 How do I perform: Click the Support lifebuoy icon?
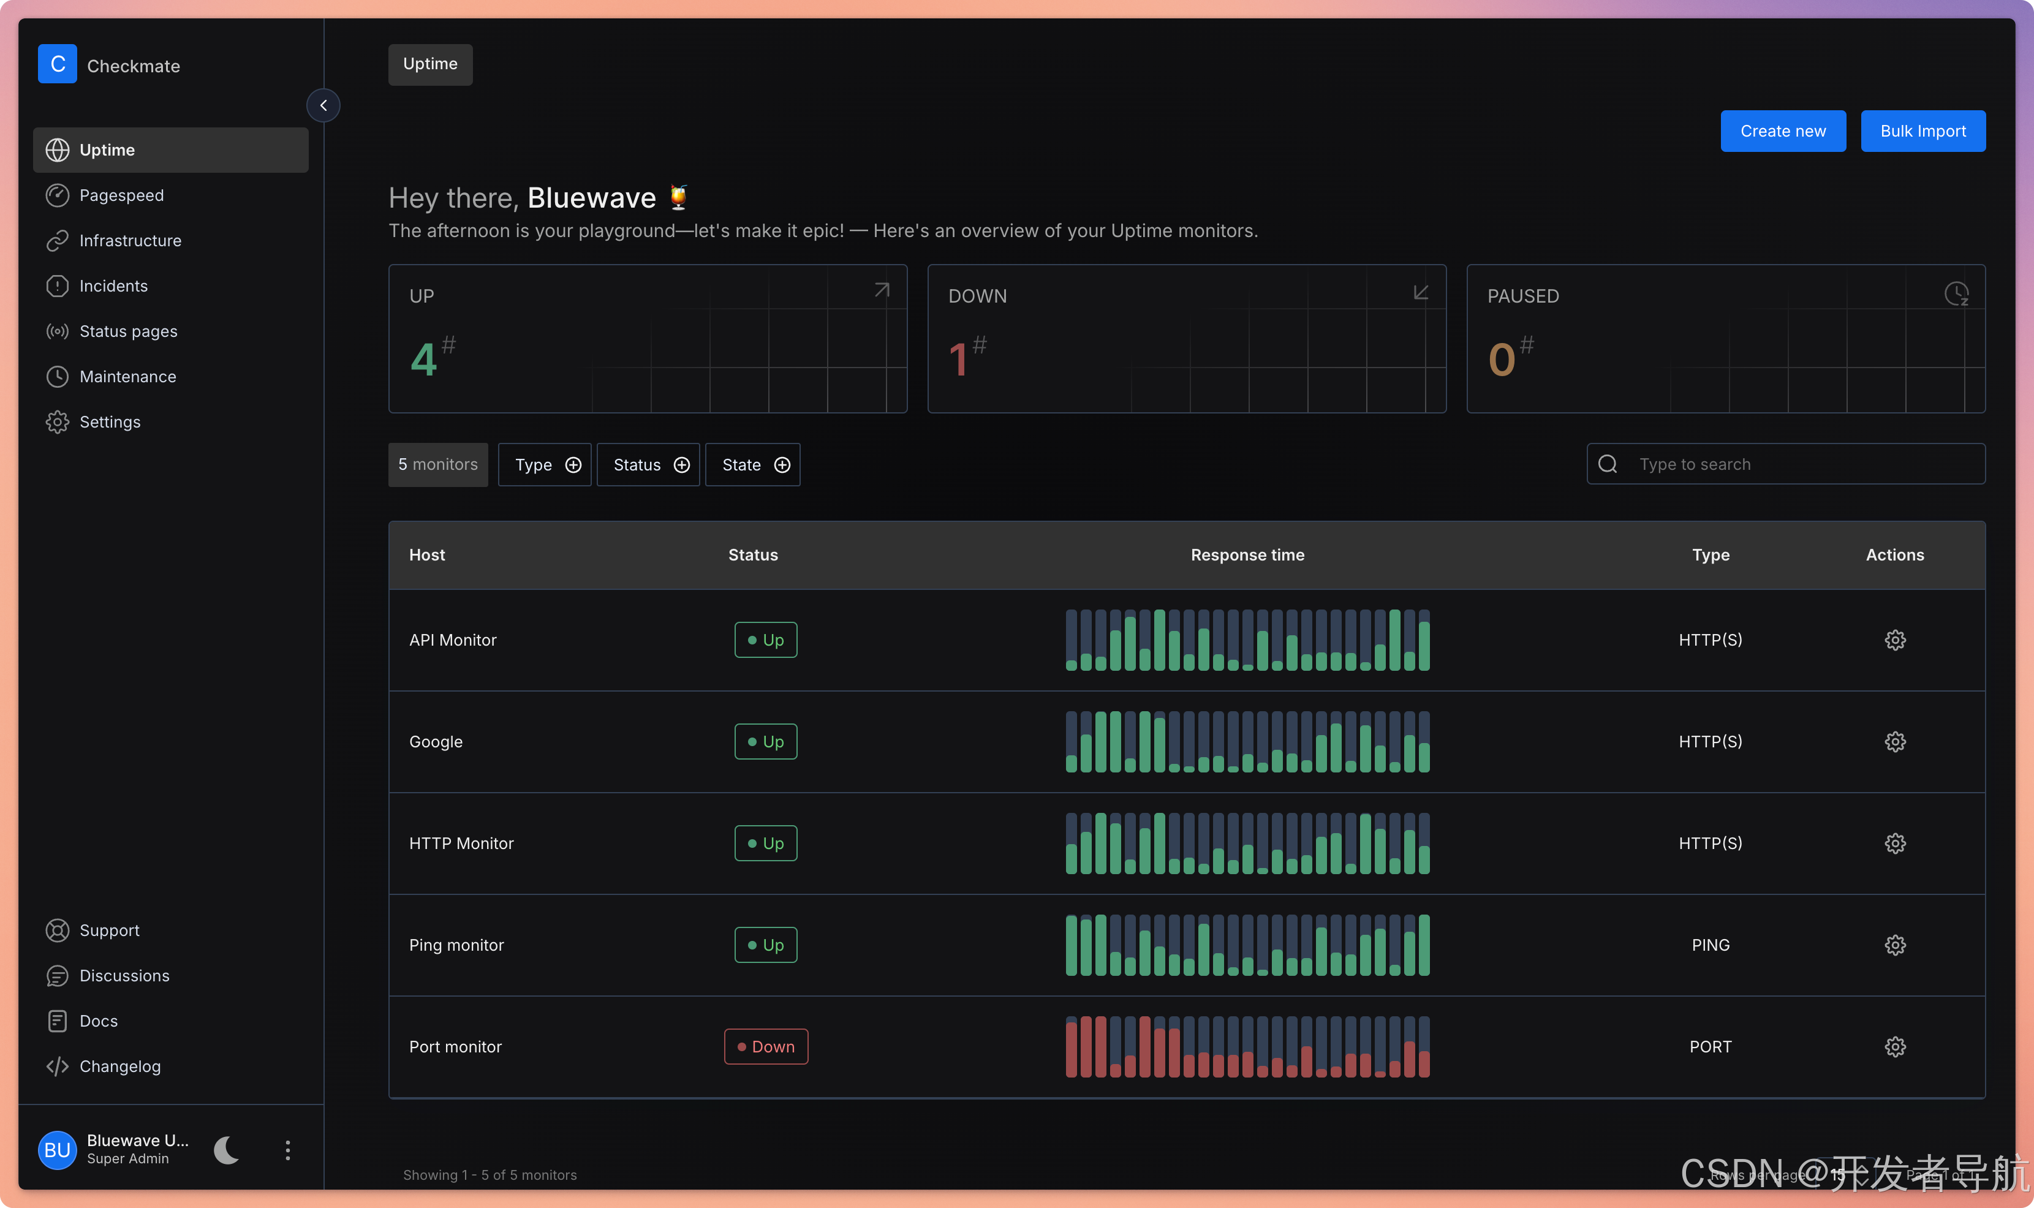[57, 931]
